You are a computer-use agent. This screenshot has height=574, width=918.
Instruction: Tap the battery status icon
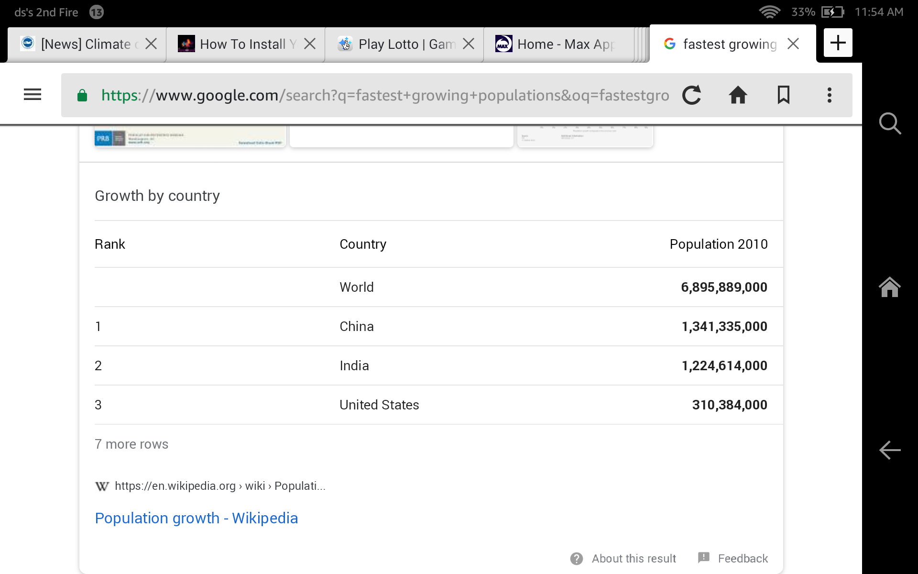click(x=832, y=12)
